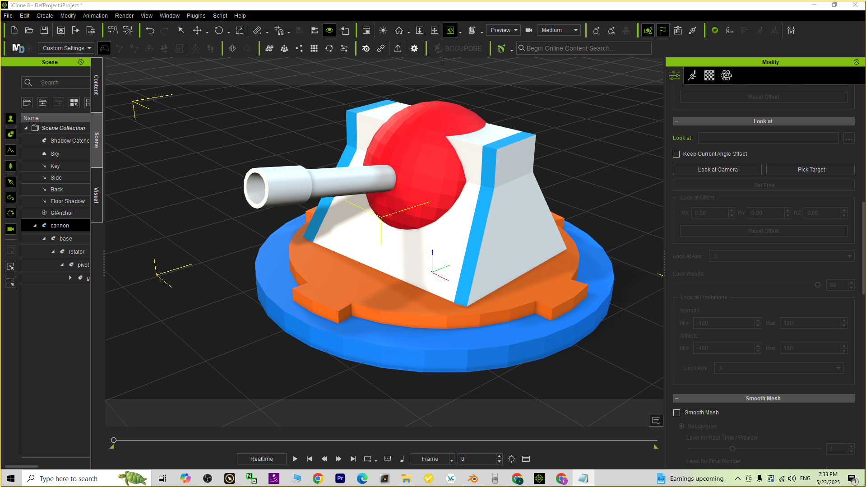Open the Preference settings gear icon
Image resolution: width=866 pixels, height=487 pixels.
414,48
